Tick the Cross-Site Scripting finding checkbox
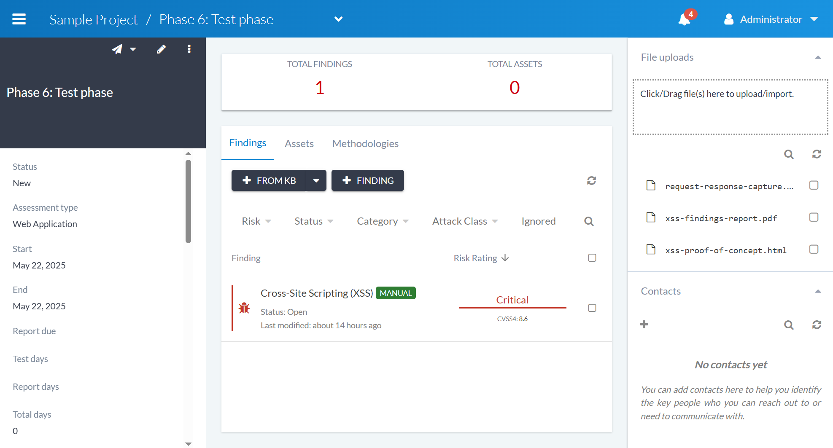Screen dimensions: 833x448 592,308
